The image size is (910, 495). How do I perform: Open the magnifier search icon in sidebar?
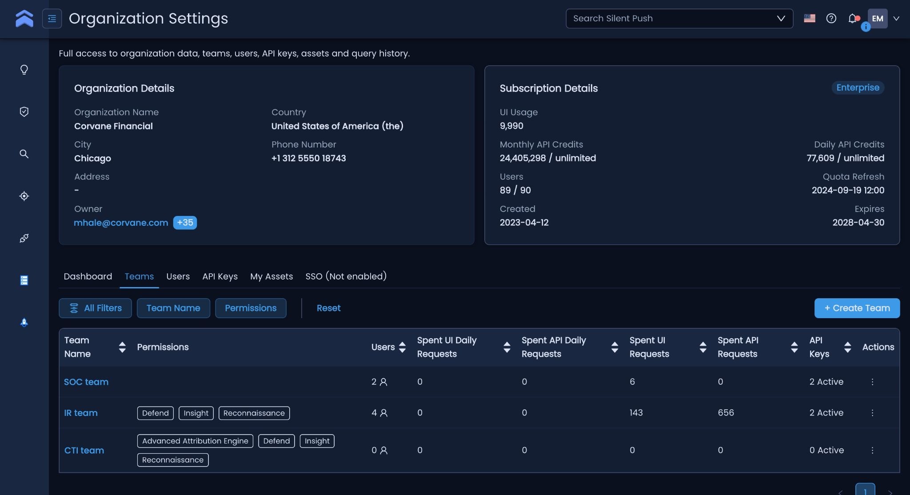pos(24,154)
